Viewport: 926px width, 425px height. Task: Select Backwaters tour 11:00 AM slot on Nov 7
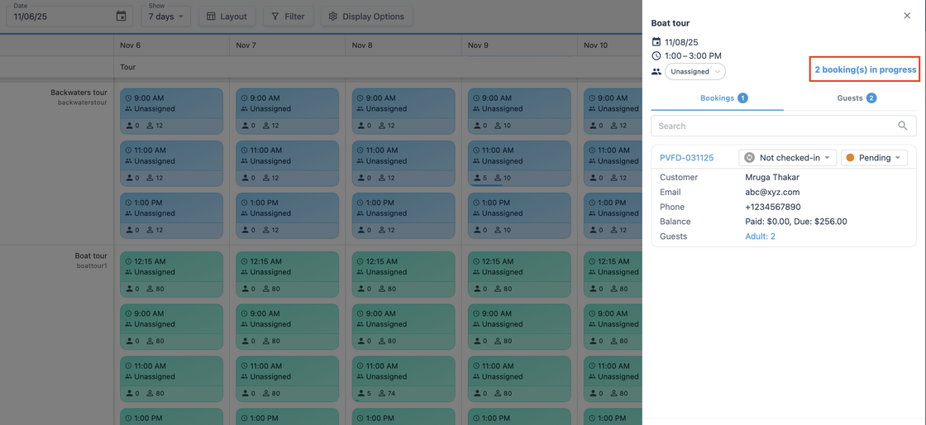point(288,164)
